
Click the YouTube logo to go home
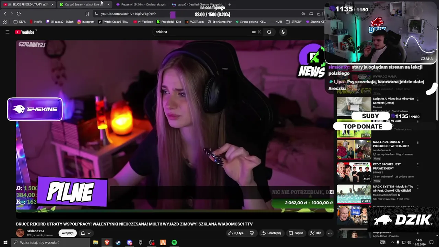pos(25,32)
